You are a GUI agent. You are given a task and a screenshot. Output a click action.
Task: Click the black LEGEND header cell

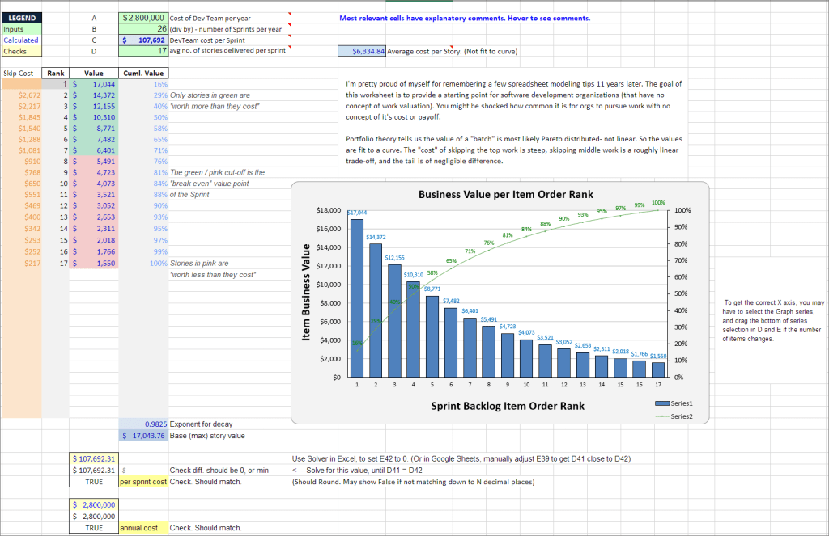(x=21, y=17)
